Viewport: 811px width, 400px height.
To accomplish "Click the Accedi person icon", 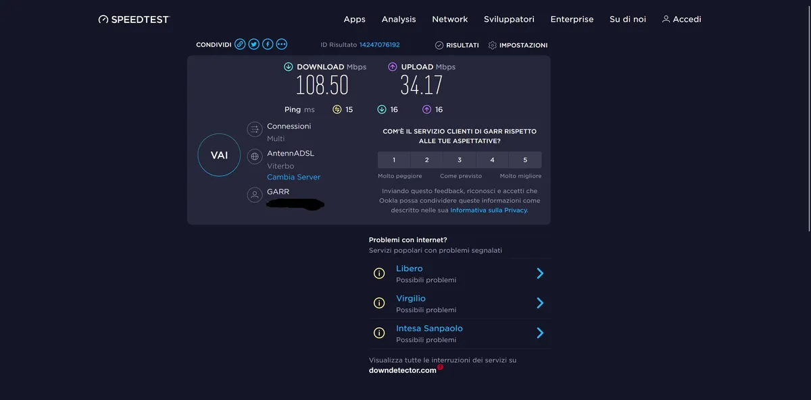I will coord(666,19).
